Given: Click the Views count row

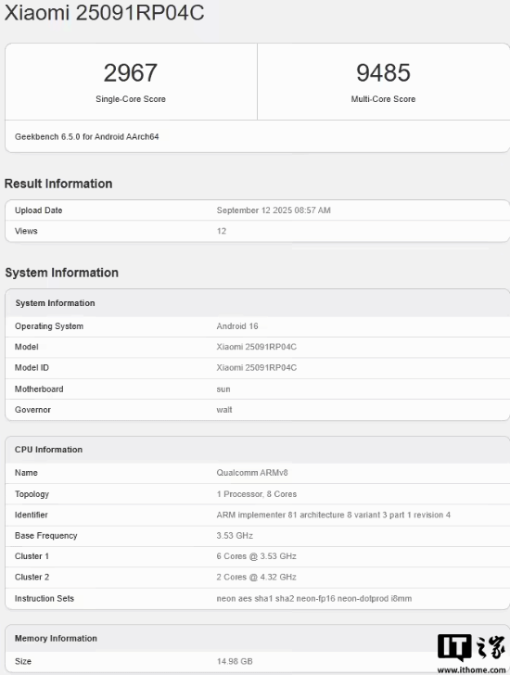Looking at the screenshot, I should click(x=258, y=231).
